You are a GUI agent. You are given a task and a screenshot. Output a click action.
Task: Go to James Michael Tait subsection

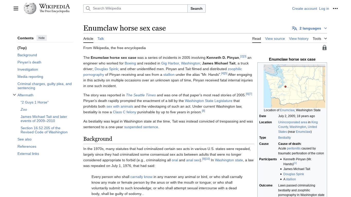[44, 119]
